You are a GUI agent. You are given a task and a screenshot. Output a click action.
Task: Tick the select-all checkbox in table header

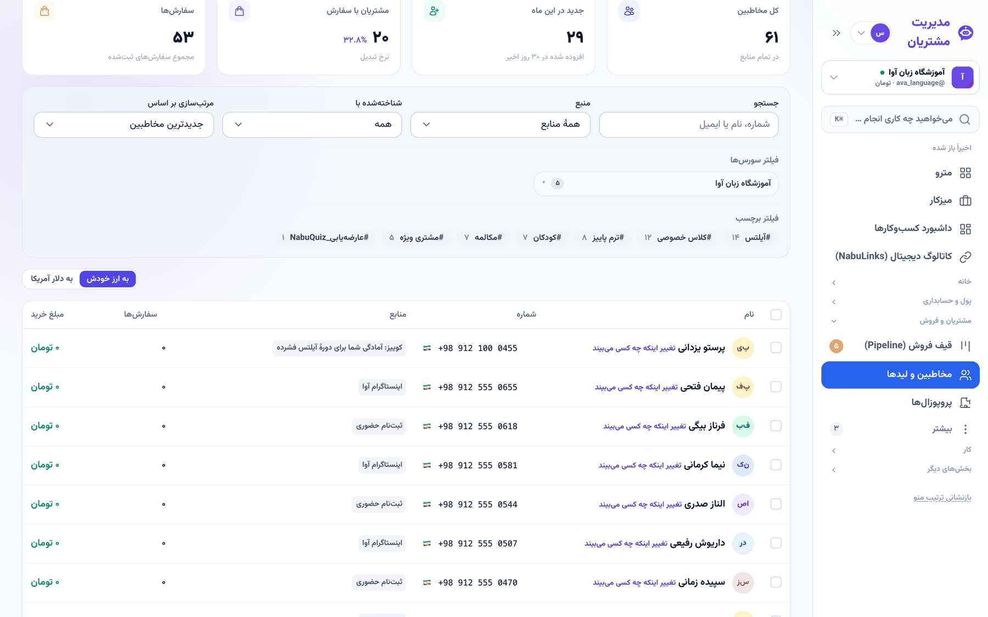click(776, 315)
